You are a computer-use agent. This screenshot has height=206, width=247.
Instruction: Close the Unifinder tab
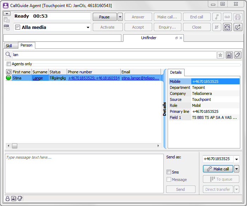[x=181, y=38]
